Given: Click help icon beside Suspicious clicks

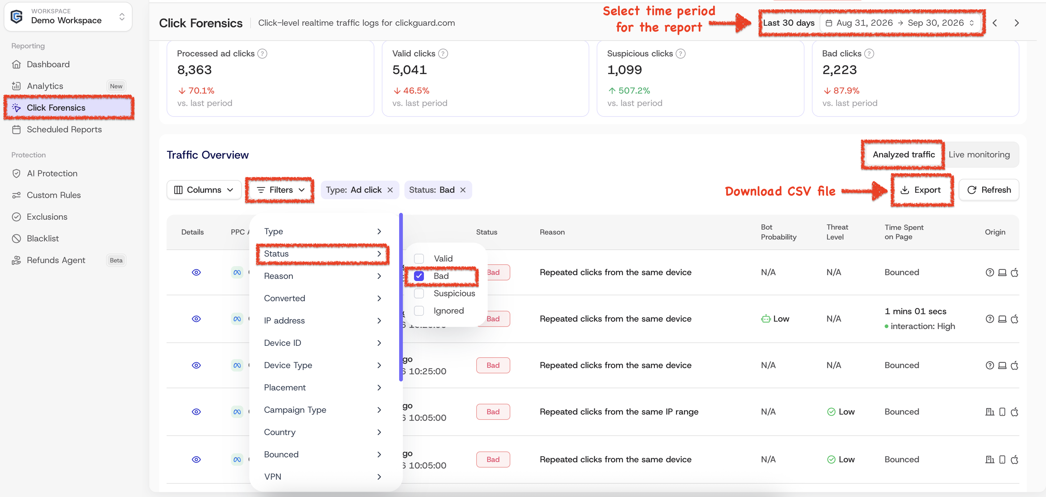Looking at the screenshot, I should [x=681, y=54].
